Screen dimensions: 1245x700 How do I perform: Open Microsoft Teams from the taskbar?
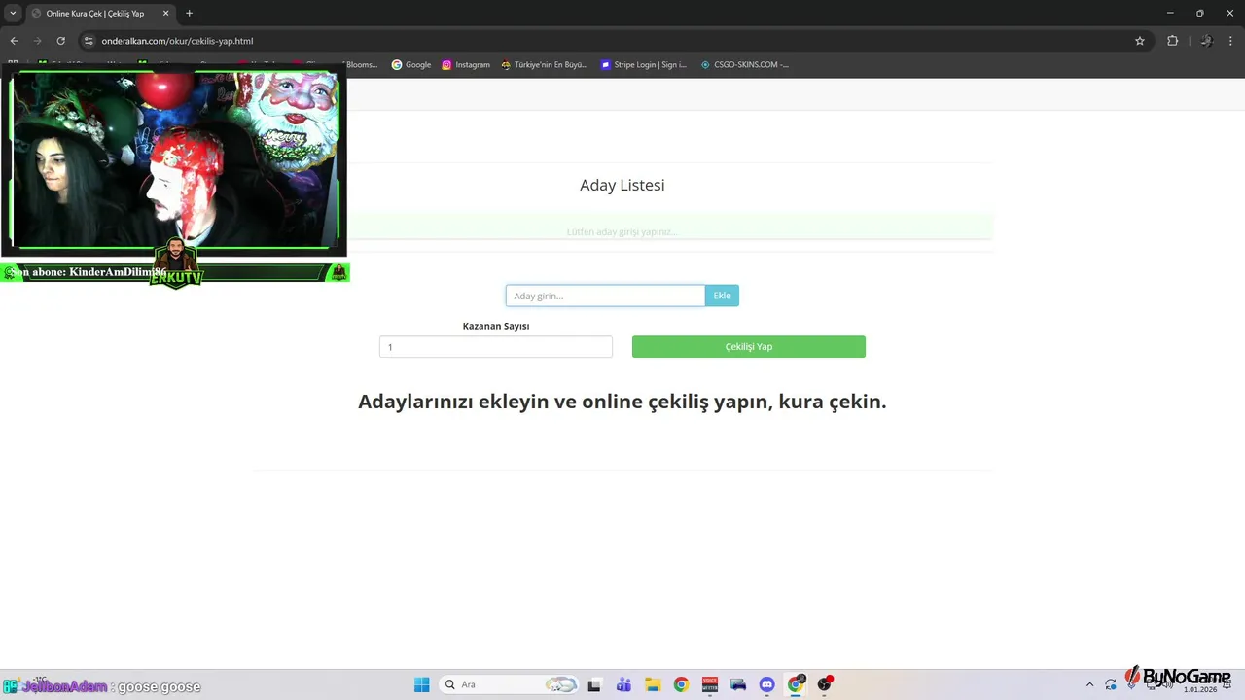(x=623, y=684)
